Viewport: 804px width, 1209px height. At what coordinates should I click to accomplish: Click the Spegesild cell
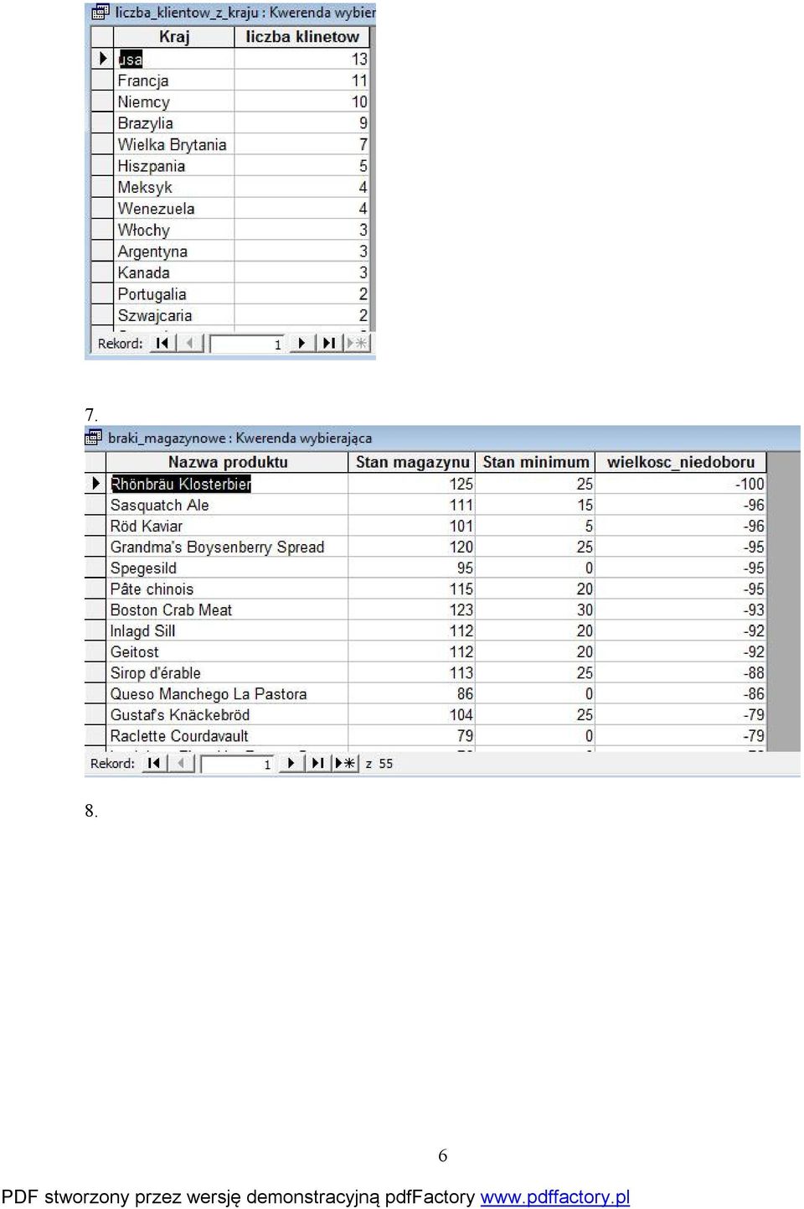[227, 568]
